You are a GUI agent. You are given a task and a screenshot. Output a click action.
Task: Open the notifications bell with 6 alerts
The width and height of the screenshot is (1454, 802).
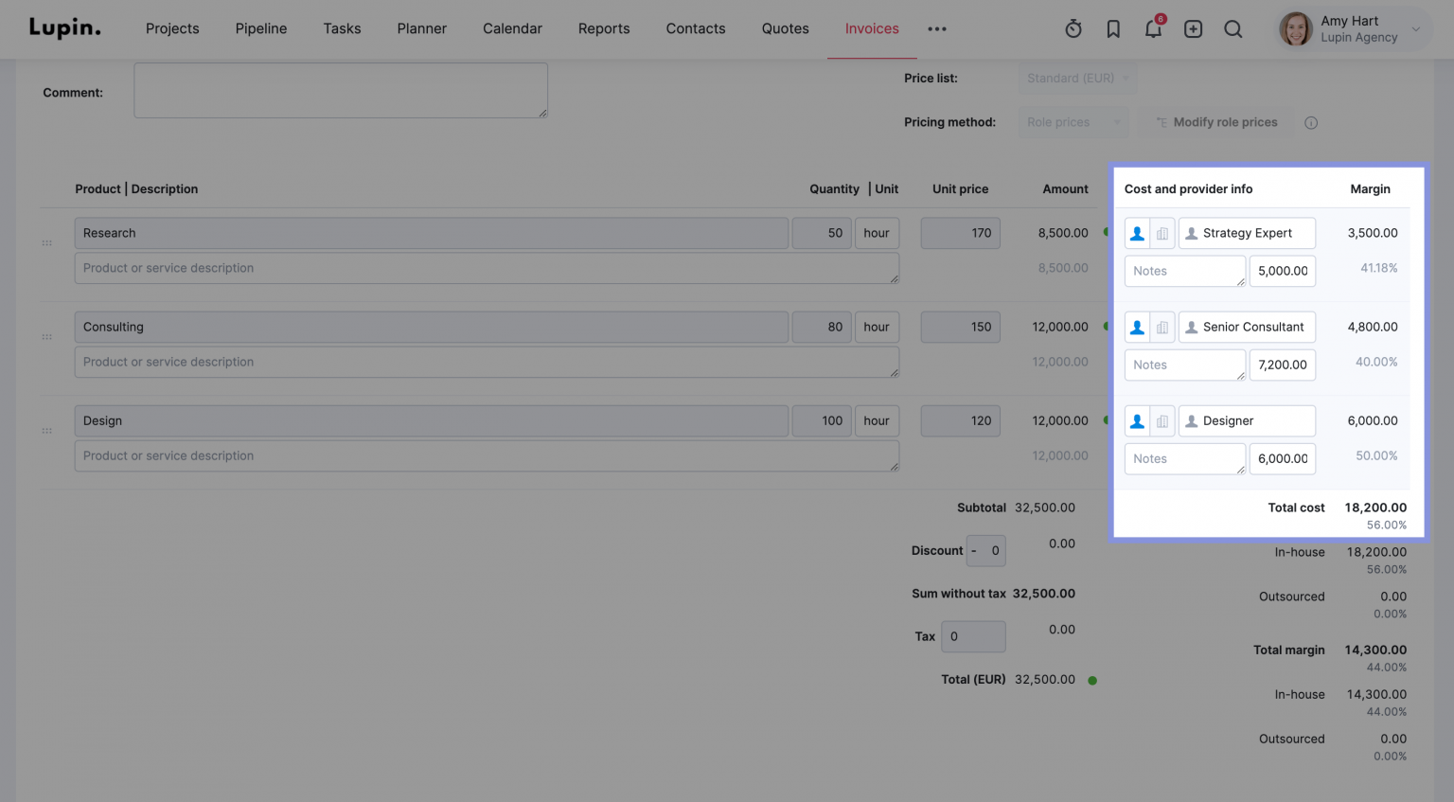point(1153,28)
